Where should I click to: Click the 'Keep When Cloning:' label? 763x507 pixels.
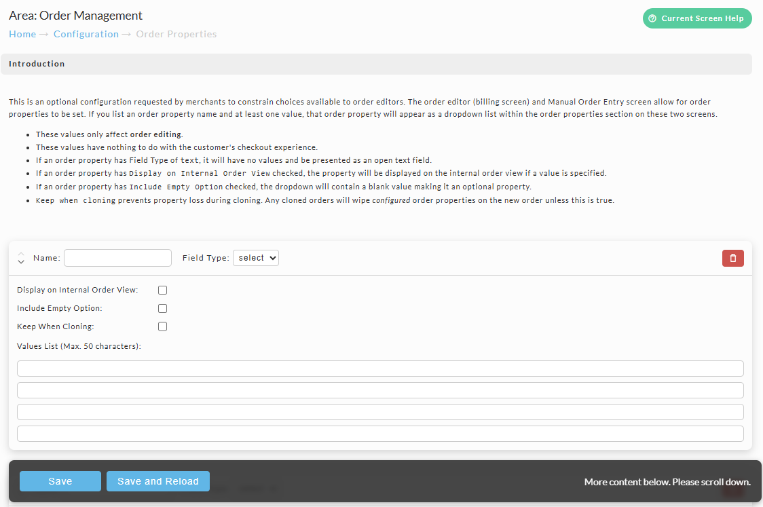(56, 326)
